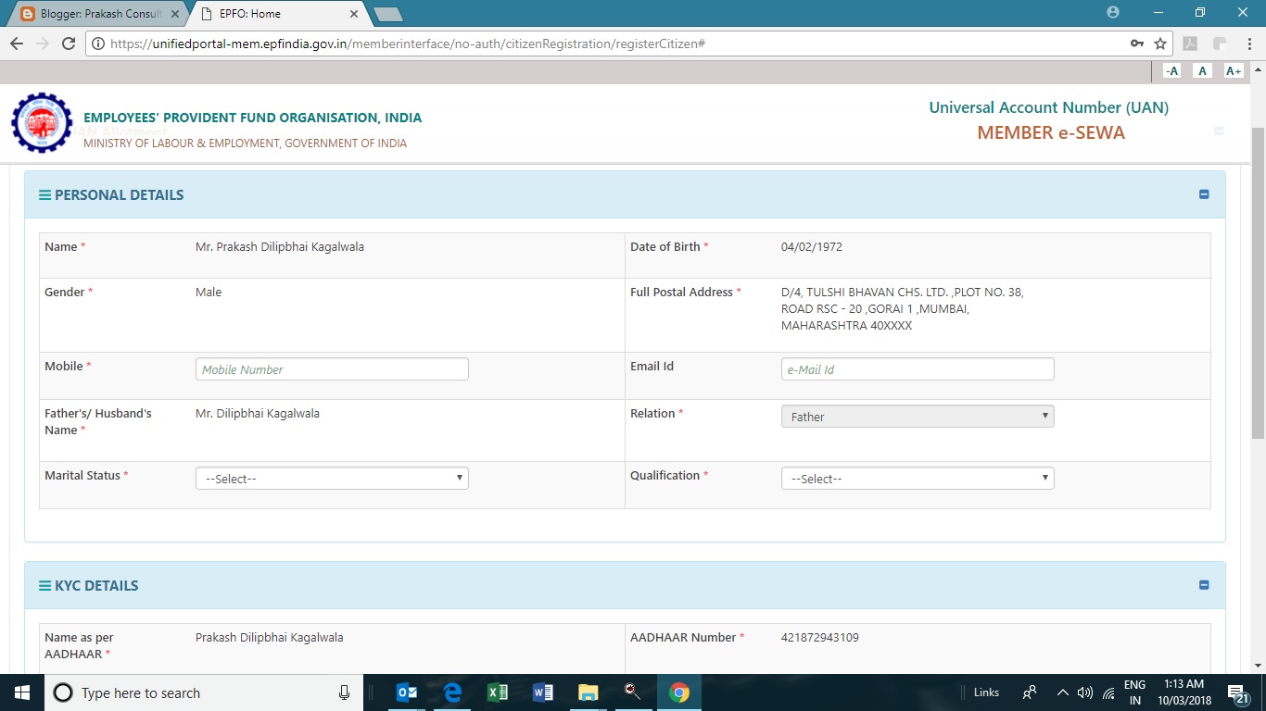
Task: Close the EPFO: Home tab
Action: (354, 14)
